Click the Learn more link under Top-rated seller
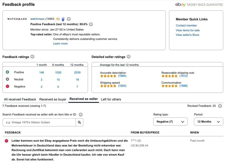 (60, 43)
